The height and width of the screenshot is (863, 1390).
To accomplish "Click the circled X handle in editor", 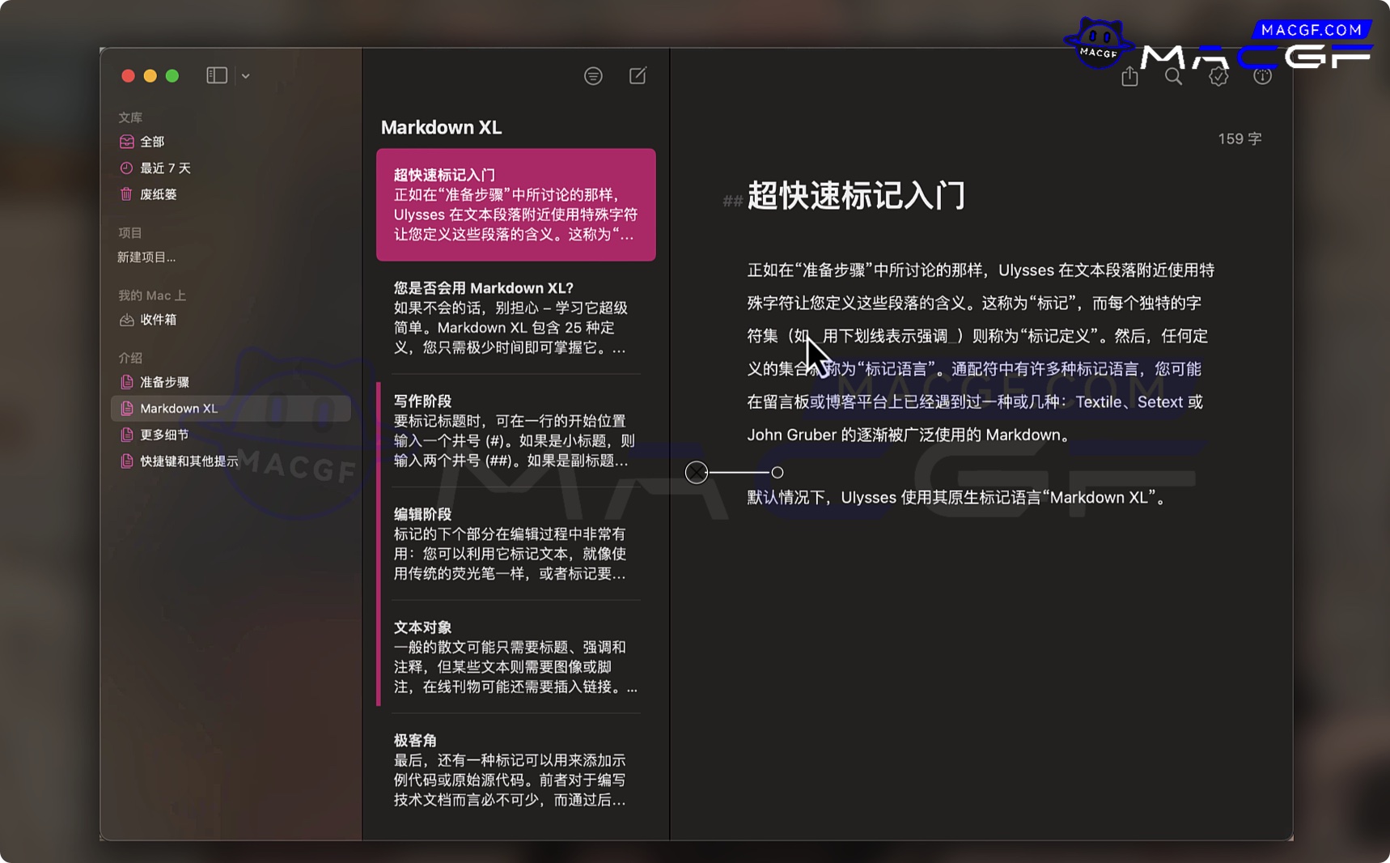I will [x=697, y=473].
